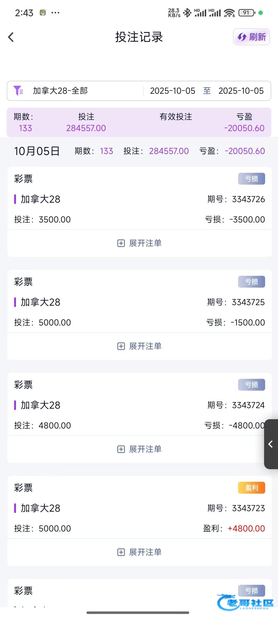Click plus icon under 3343725 record
The height and width of the screenshot is (618, 278).
[121, 346]
